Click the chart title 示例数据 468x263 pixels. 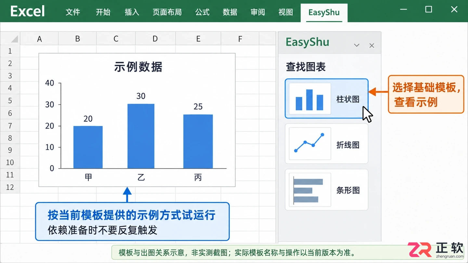(x=138, y=67)
